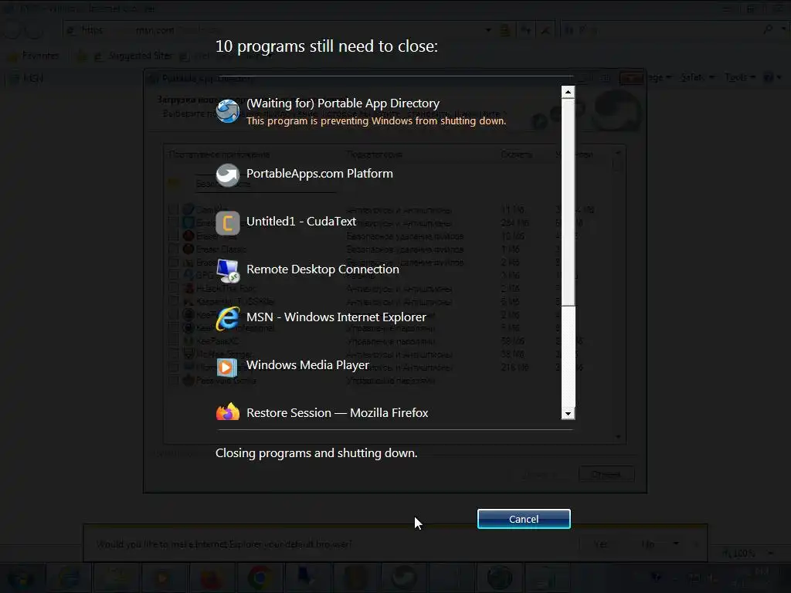Select 'Windows Media Player' entry
This screenshot has width=791, height=593.
307,365
